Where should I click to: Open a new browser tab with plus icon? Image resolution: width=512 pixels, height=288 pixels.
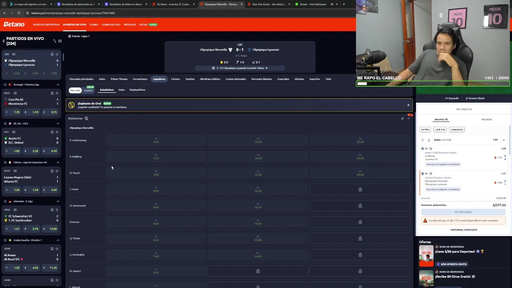coord(344,4)
